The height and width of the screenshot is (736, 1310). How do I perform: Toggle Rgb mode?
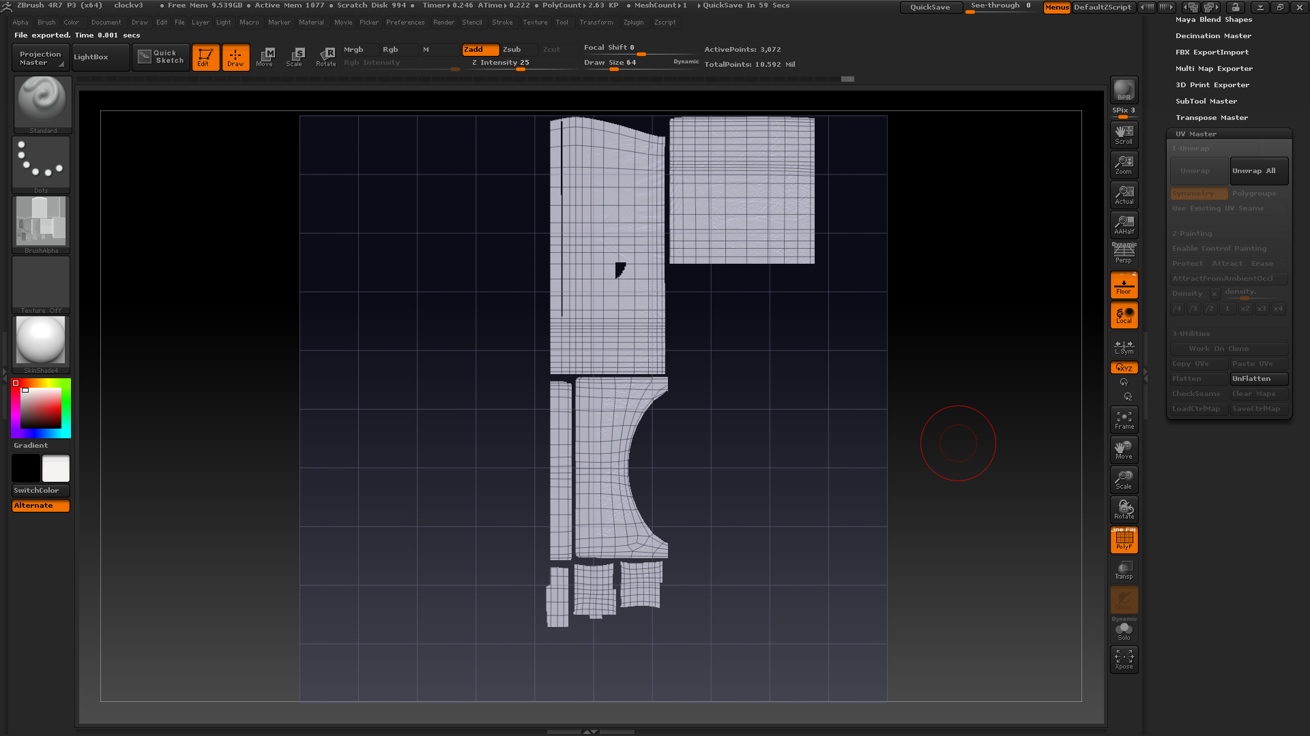click(398, 50)
